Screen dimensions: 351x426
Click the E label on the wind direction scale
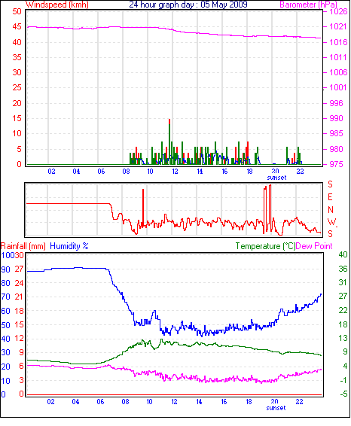tap(330, 197)
